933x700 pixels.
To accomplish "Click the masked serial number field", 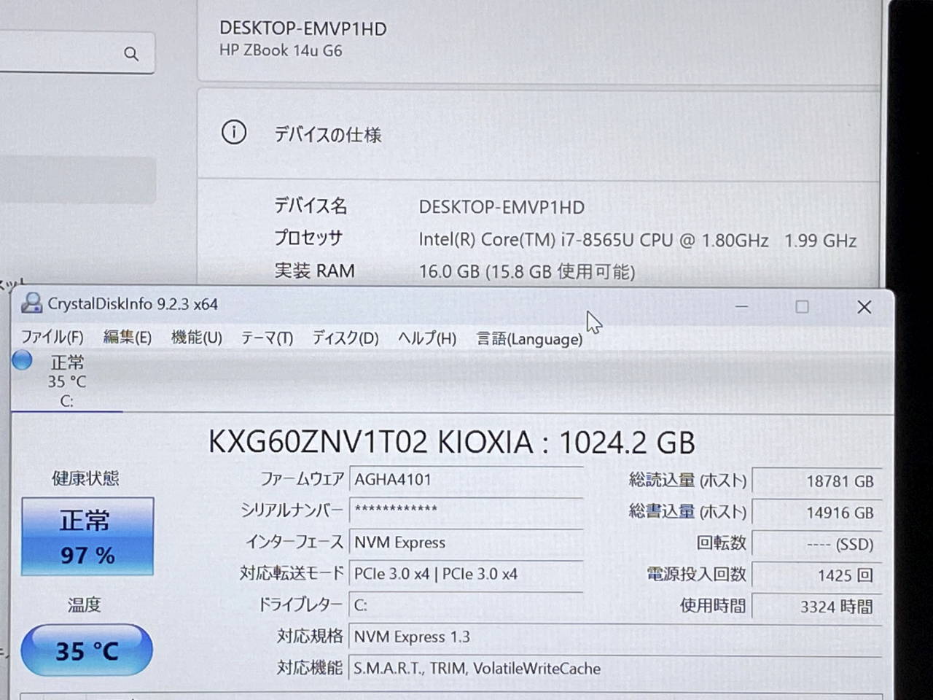I will [466, 510].
